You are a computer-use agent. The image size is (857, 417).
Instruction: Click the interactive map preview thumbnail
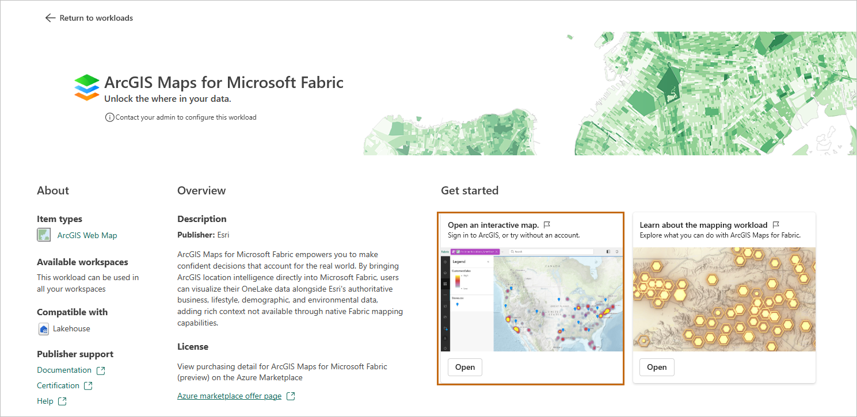tap(532, 300)
